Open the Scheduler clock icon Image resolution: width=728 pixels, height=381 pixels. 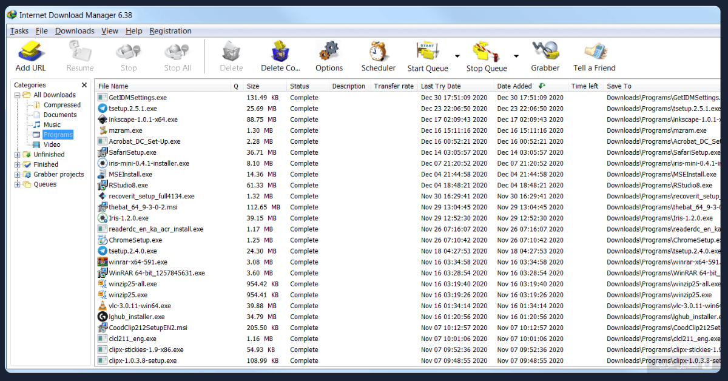[x=379, y=51]
